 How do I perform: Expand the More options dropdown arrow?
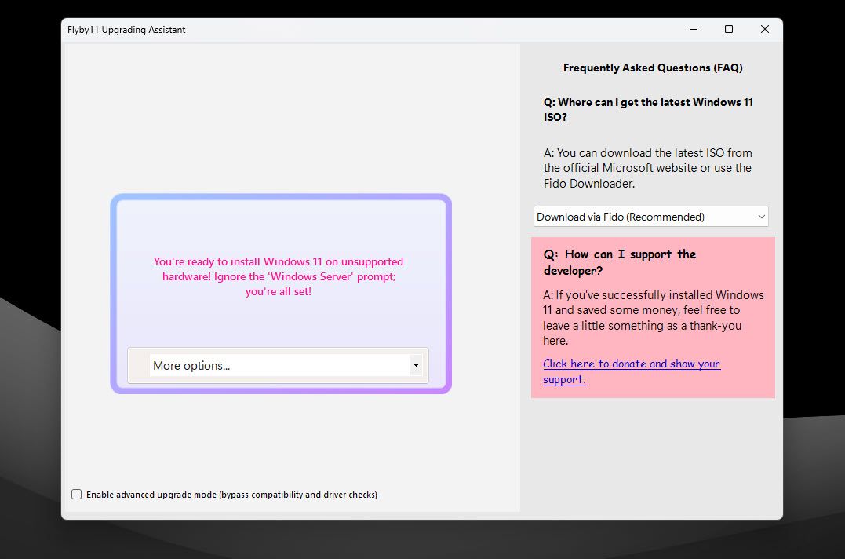pos(416,366)
